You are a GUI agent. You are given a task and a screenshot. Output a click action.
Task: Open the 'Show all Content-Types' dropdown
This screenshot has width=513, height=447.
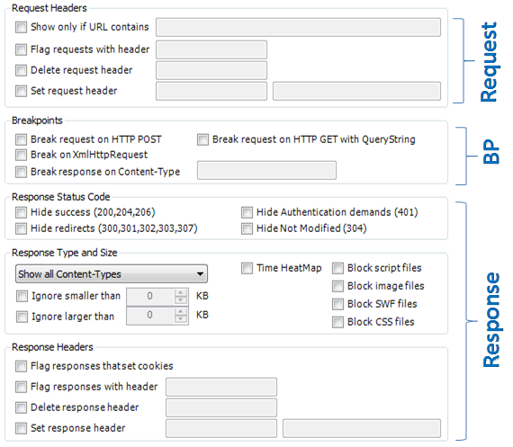pos(112,274)
